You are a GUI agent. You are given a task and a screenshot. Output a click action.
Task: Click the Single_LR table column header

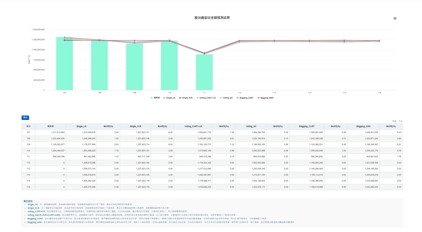(81, 126)
